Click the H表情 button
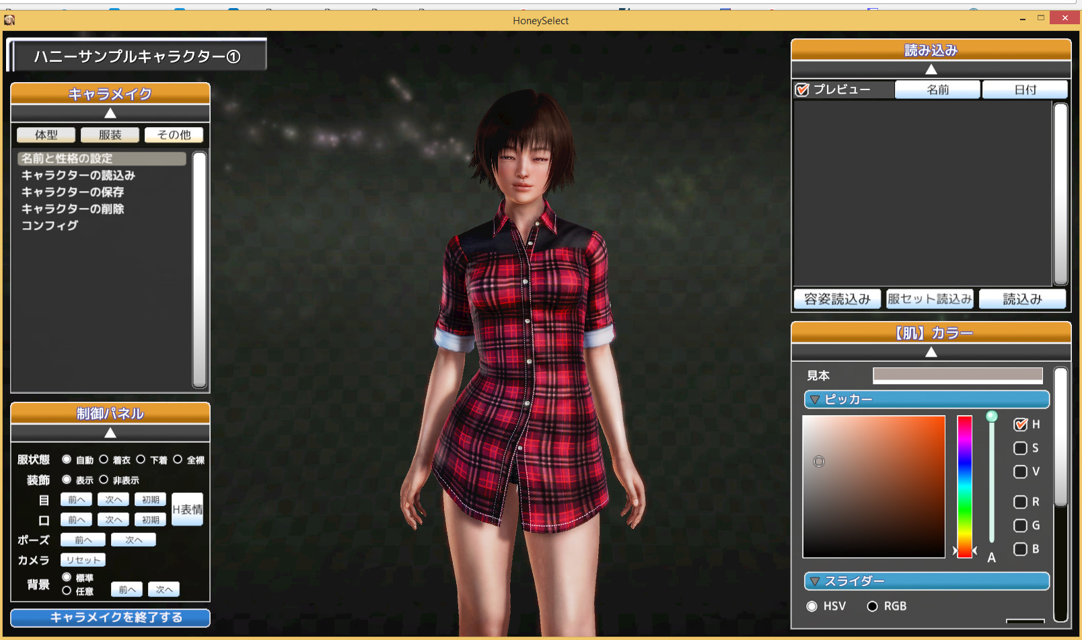Screen dimensions: 1082x640 (x=187, y=509)
